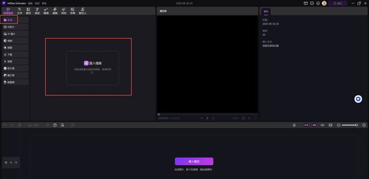This screenshot has width=369, height=179.
Task: Click the download icon in title bar
Action: [x=318, y=3]
